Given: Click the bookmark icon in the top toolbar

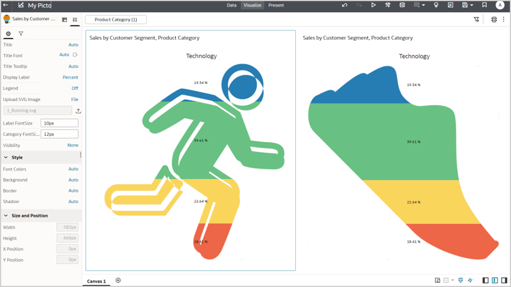Looking at the screenshot, I should point(485,5).
